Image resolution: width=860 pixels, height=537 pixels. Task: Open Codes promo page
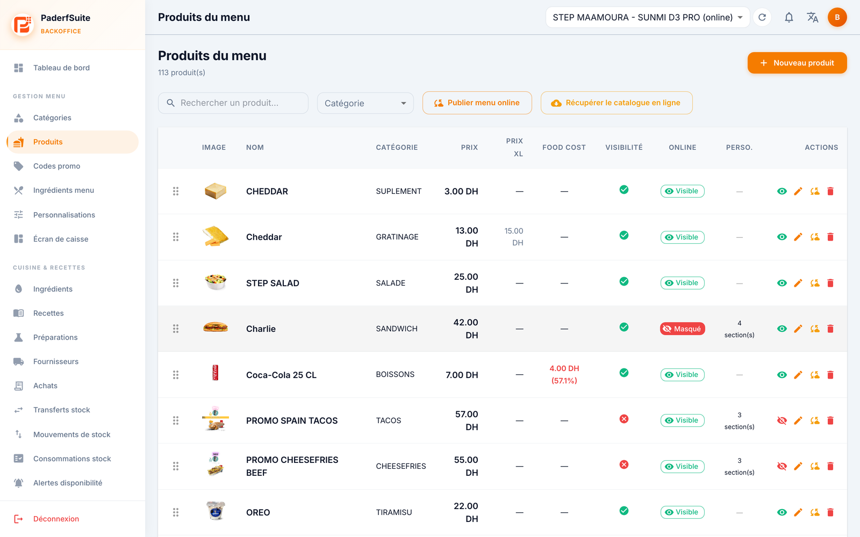73,166
